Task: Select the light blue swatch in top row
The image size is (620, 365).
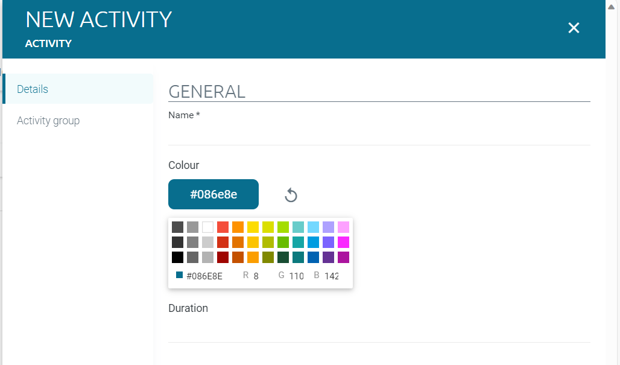Action: coord(313,227)
